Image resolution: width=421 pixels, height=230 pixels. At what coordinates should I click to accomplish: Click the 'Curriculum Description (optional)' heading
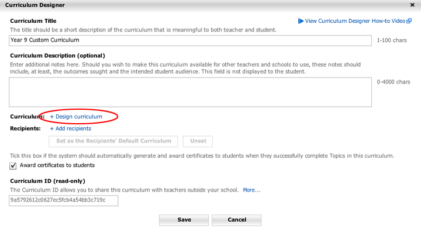coord(57,55)
